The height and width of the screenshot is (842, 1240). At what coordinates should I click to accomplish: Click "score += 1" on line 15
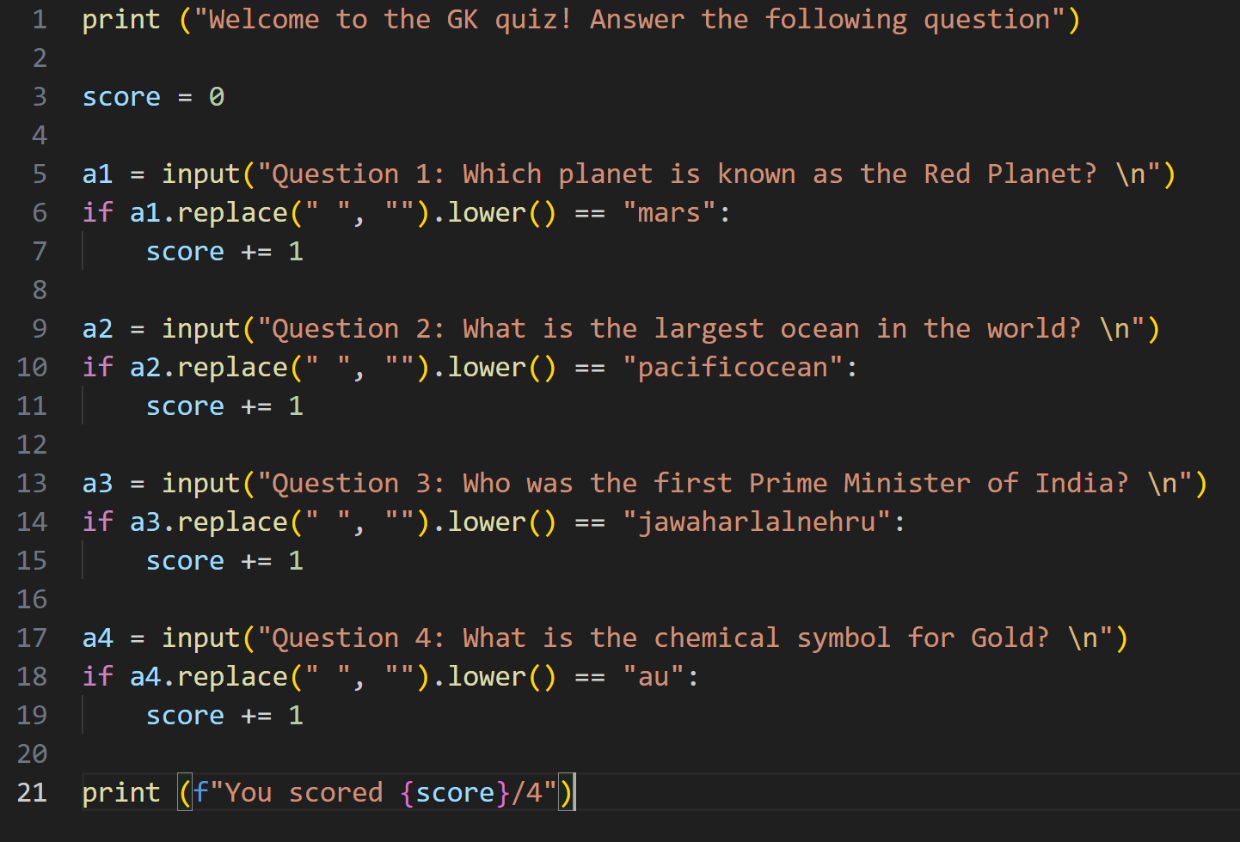point(224,561)
